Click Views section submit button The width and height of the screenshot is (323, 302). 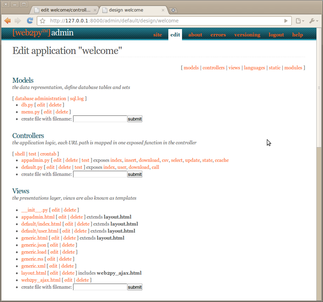point(135,287)
